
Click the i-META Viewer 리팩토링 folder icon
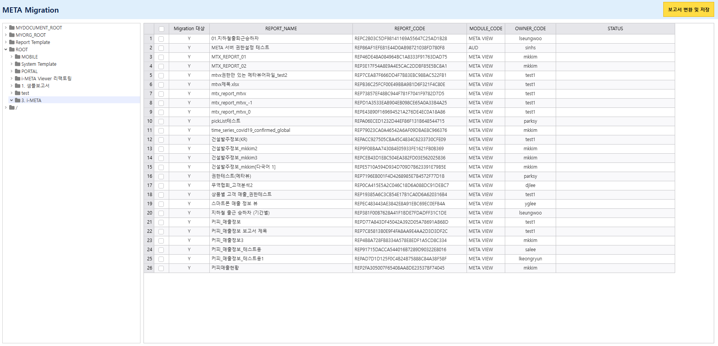pyautogui.click(x=18, y=78)
